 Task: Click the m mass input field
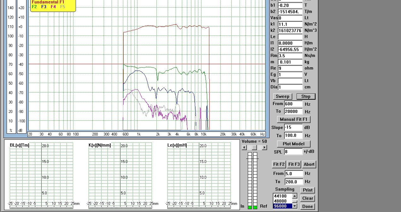coord(290,62)
